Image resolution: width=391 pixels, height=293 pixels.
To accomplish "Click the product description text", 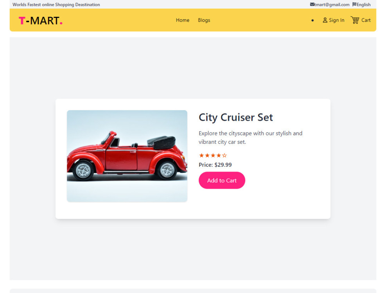I will (250, 138).
